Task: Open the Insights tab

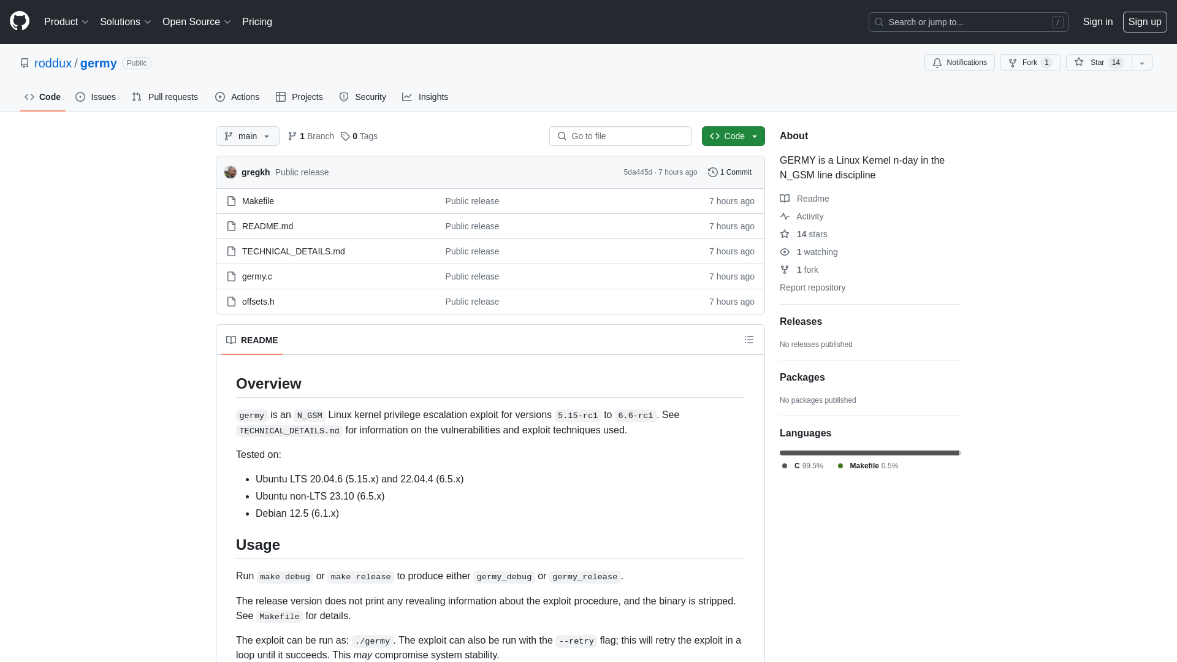Action: (x=425, y=97)
